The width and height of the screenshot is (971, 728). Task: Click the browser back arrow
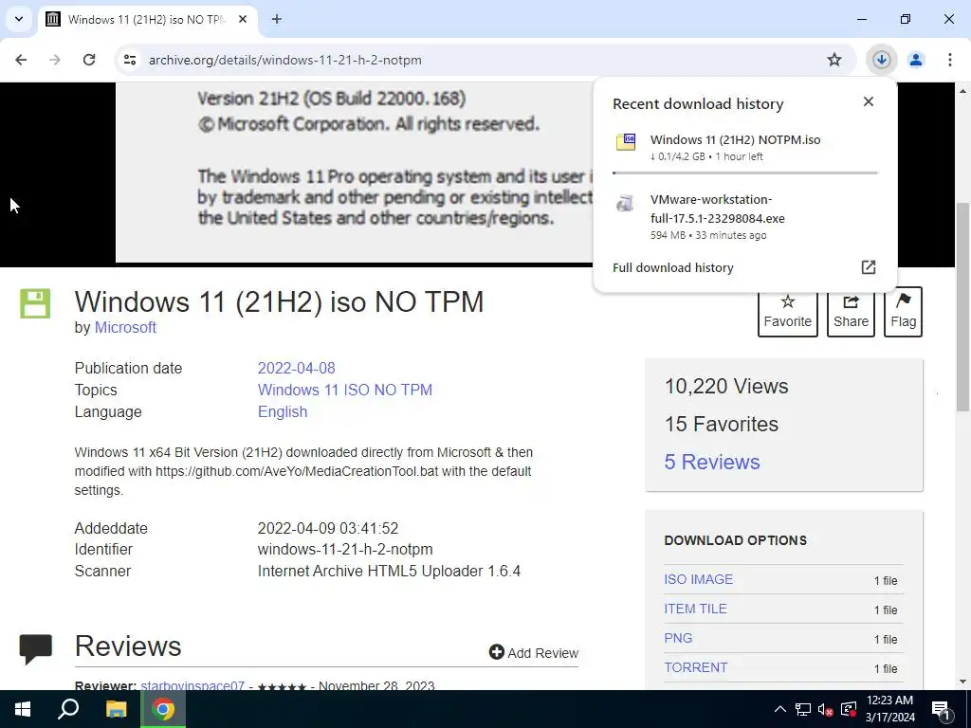(x=21, y=60)
